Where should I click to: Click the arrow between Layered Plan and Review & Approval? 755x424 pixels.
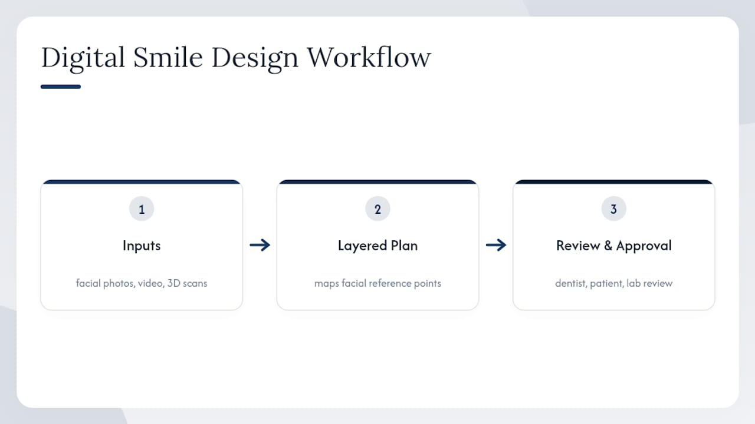click(x=496, y=245)
